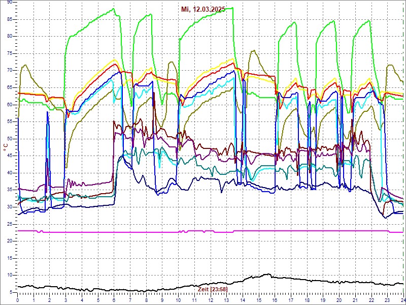Click hour 8 on the time axis
Image resolution: width=406 pixels, height=305 pixels.
(x=146, y=300)
